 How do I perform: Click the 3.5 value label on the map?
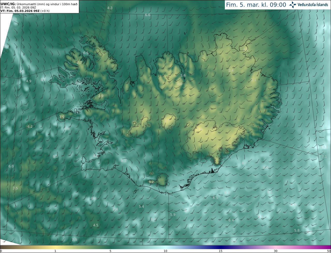(15, 188)
